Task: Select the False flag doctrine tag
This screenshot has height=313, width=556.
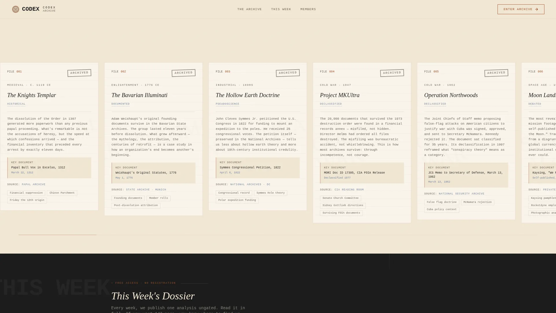Action: click(442, 202)
